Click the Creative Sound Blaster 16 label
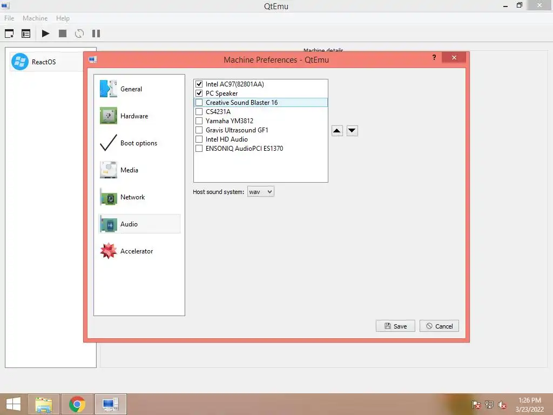 [241, 102]
